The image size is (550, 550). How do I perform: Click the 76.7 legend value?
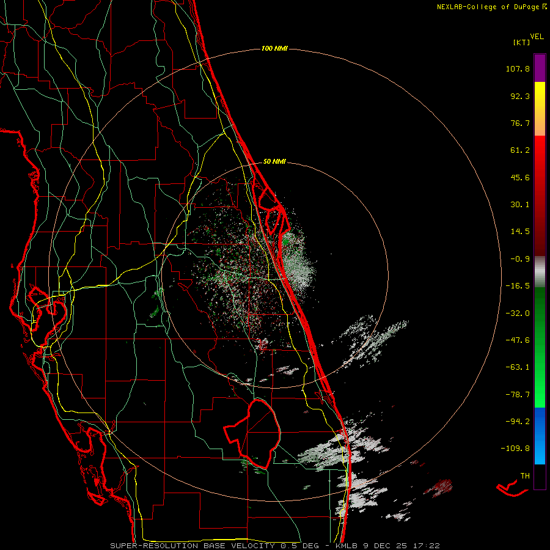point(520,123)
